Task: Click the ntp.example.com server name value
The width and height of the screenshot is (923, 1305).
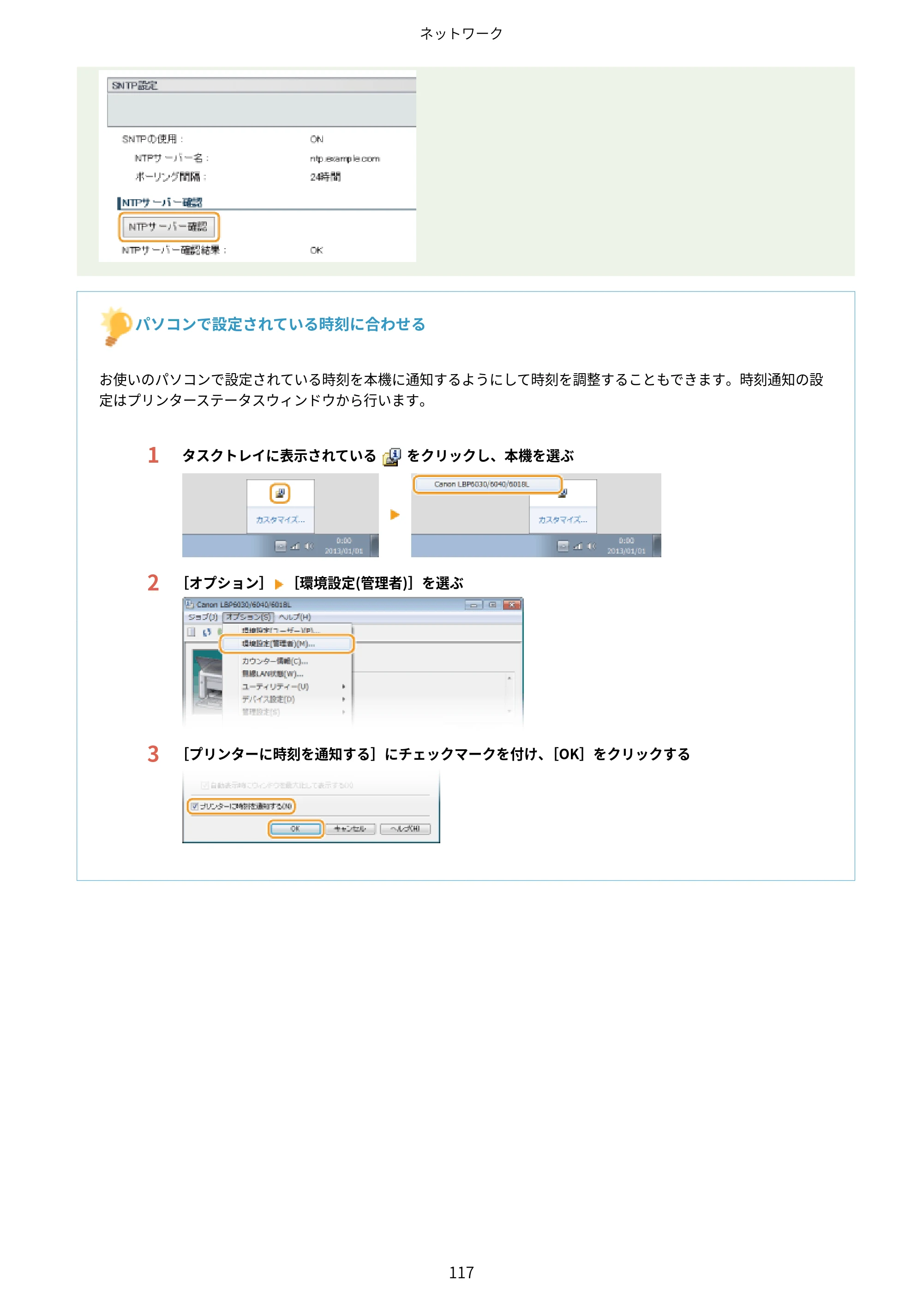Action: click(x=345, y=159)
